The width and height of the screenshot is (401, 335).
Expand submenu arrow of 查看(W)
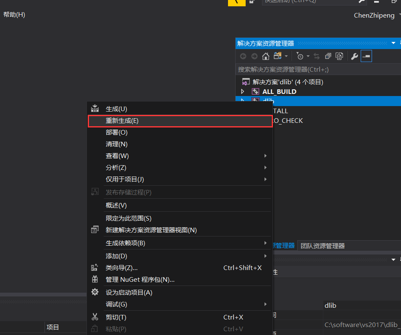point(265,156)
